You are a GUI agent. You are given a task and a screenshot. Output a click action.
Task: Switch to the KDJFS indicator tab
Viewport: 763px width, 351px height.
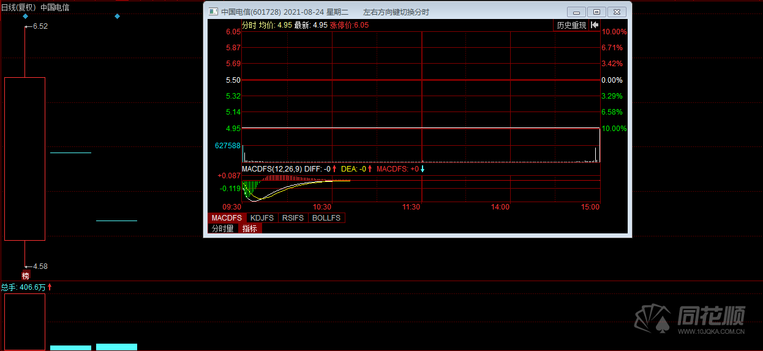click(262, 218)
